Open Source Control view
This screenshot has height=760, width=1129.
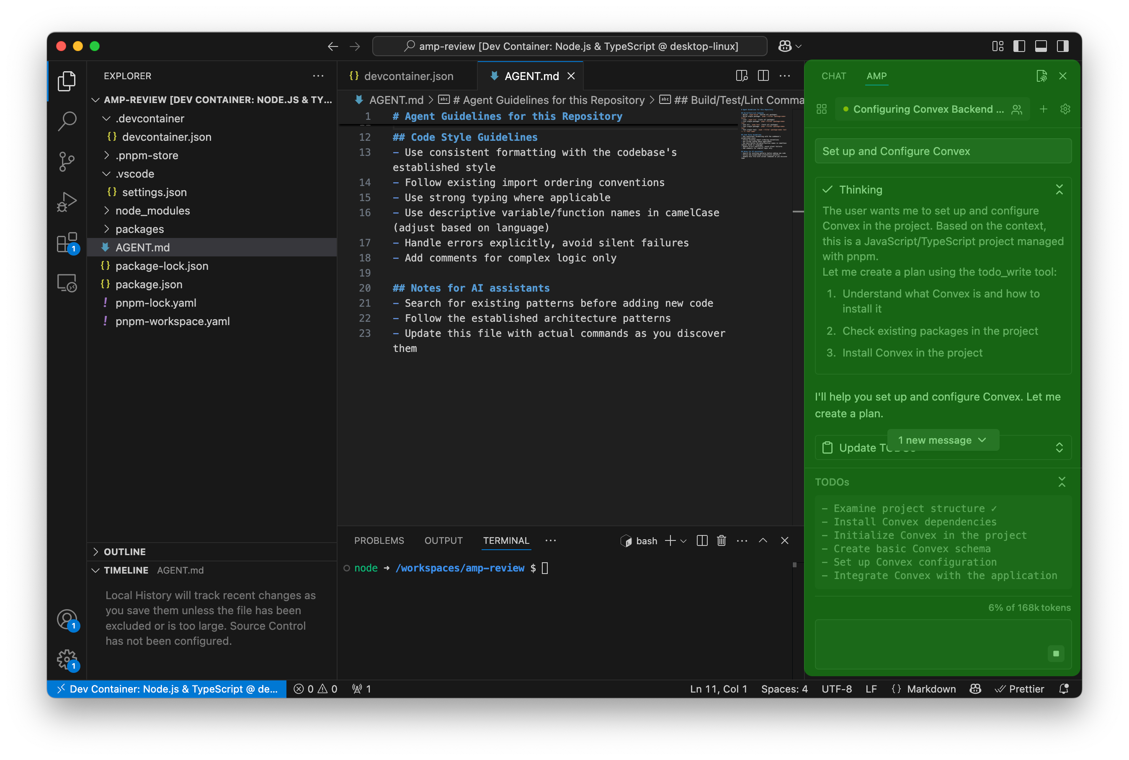click(67, 161)
